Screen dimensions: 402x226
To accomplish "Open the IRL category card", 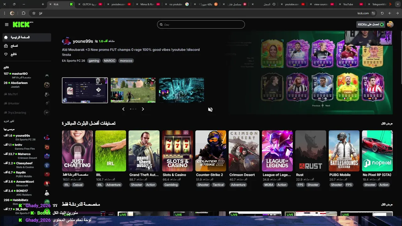I will 111,151.
